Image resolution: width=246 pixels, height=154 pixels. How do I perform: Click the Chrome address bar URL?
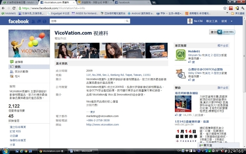(x=54, y=8)
